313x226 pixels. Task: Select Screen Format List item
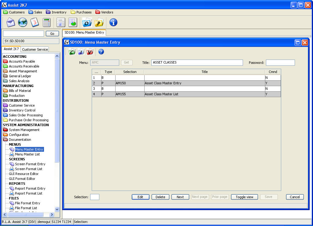click(28, 169)
